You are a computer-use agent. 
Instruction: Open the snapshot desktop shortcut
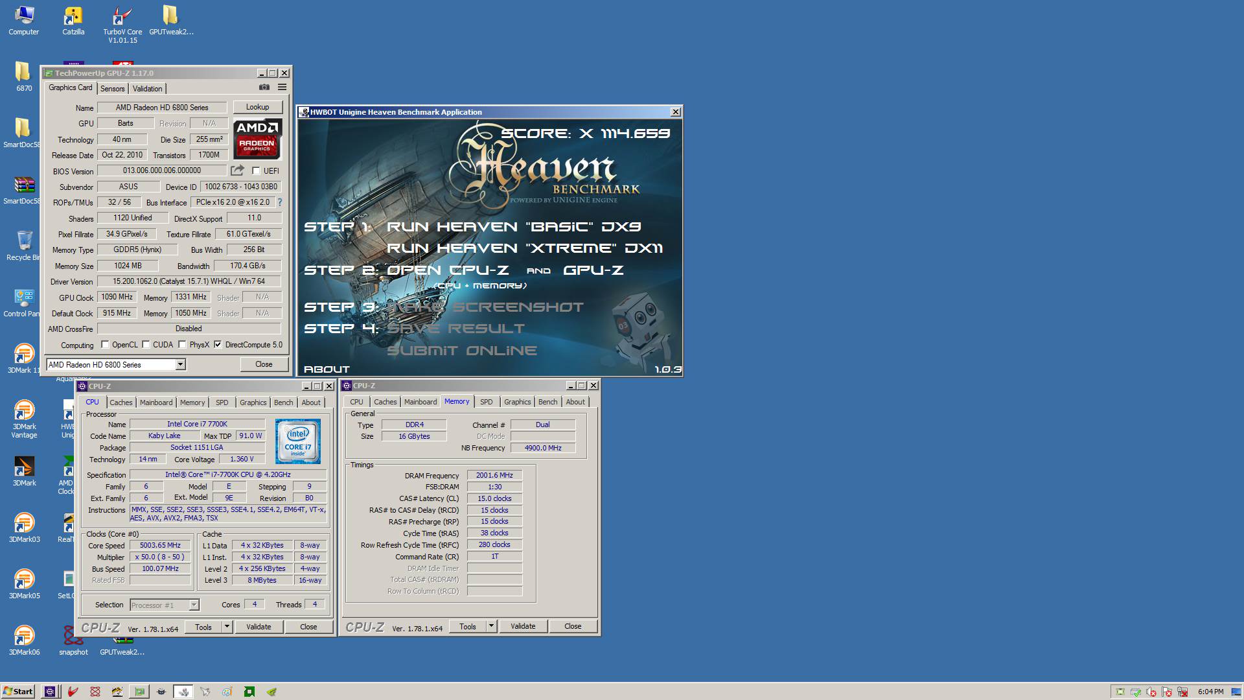[73, 640]
